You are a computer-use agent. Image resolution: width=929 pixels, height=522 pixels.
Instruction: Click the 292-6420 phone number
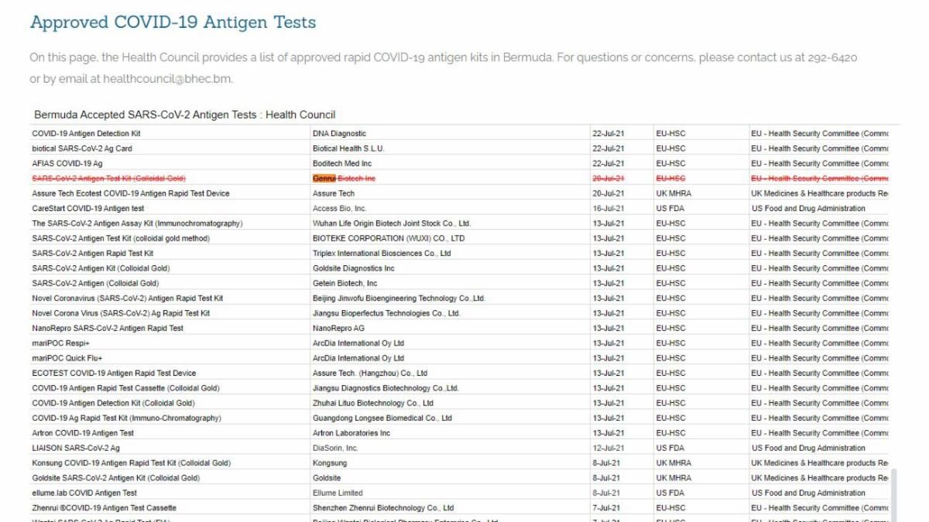pyautogui.click(x=831, y=58)
